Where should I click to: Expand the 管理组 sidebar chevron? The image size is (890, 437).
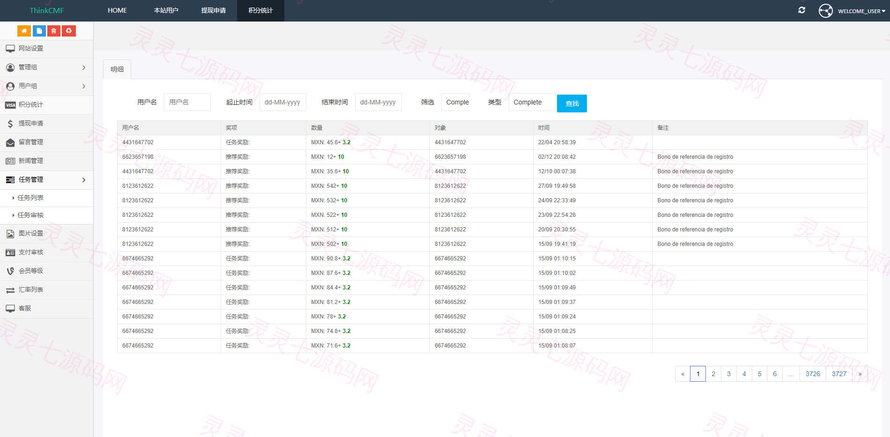[84, 67]
